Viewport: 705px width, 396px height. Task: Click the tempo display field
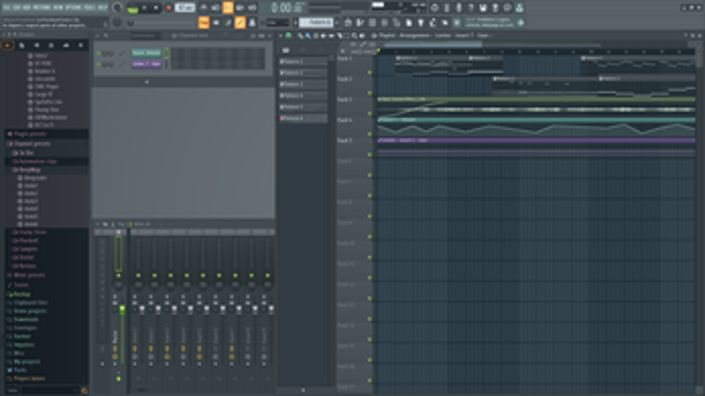[185, 8]
